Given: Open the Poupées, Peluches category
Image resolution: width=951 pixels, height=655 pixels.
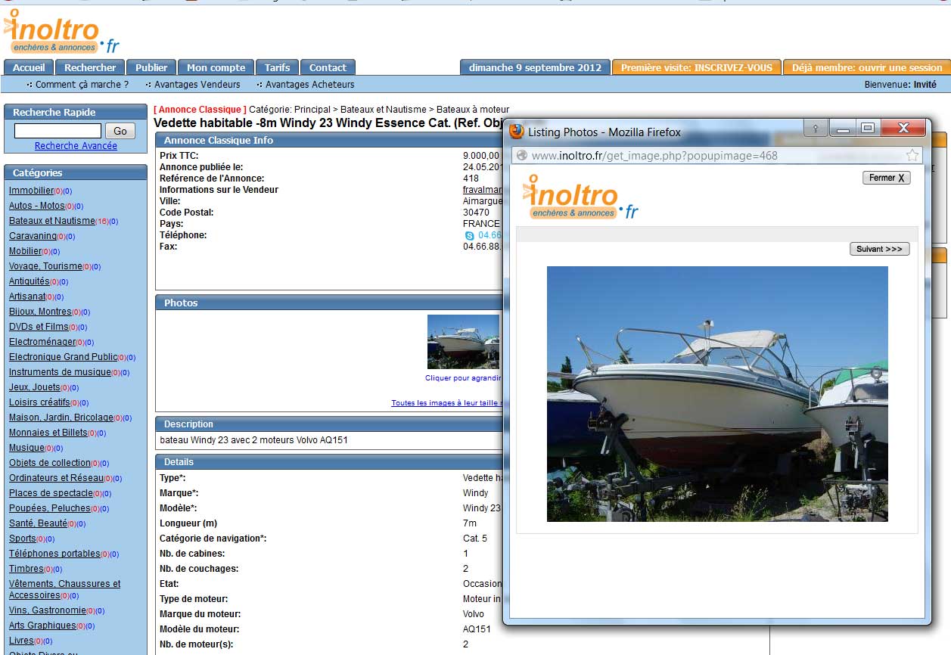Looking at the screenshot, I should point(50,508).
